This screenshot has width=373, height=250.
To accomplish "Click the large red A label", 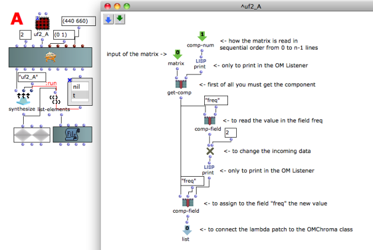I will pos(17,19).
